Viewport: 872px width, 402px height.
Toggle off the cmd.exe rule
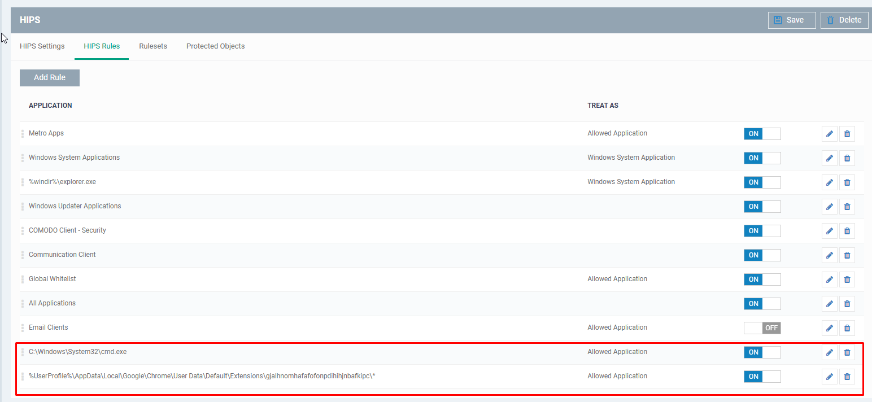[762, 352]
